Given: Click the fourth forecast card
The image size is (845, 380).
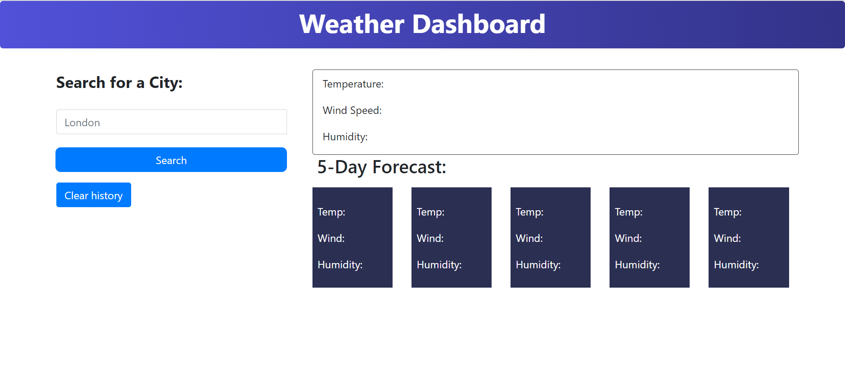Looking at the screenshot, I should click(x=649, y=237).
